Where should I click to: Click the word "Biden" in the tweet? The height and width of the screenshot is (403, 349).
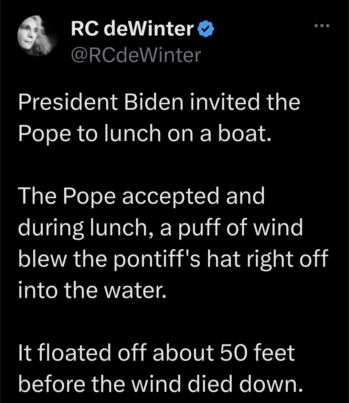click(154, 102)
